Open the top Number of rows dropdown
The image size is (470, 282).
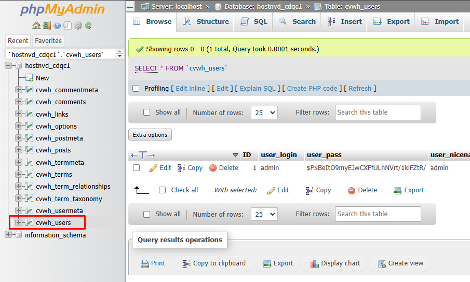tap(264, 112)
